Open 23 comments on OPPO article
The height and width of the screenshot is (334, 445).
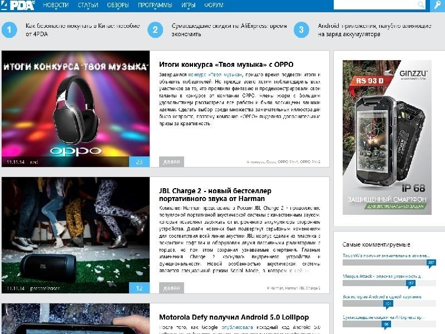coord(139,161)
